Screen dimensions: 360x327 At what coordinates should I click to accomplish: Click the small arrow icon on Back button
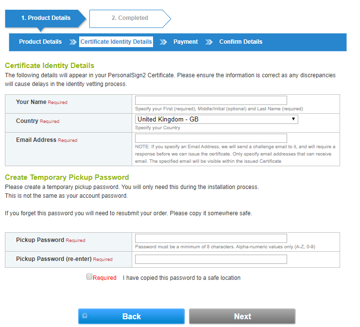[x=85, y=316]
